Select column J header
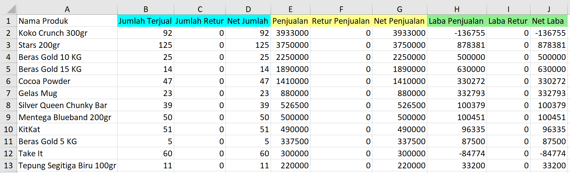Screen dimensions: 570x173 pos(549,9)
